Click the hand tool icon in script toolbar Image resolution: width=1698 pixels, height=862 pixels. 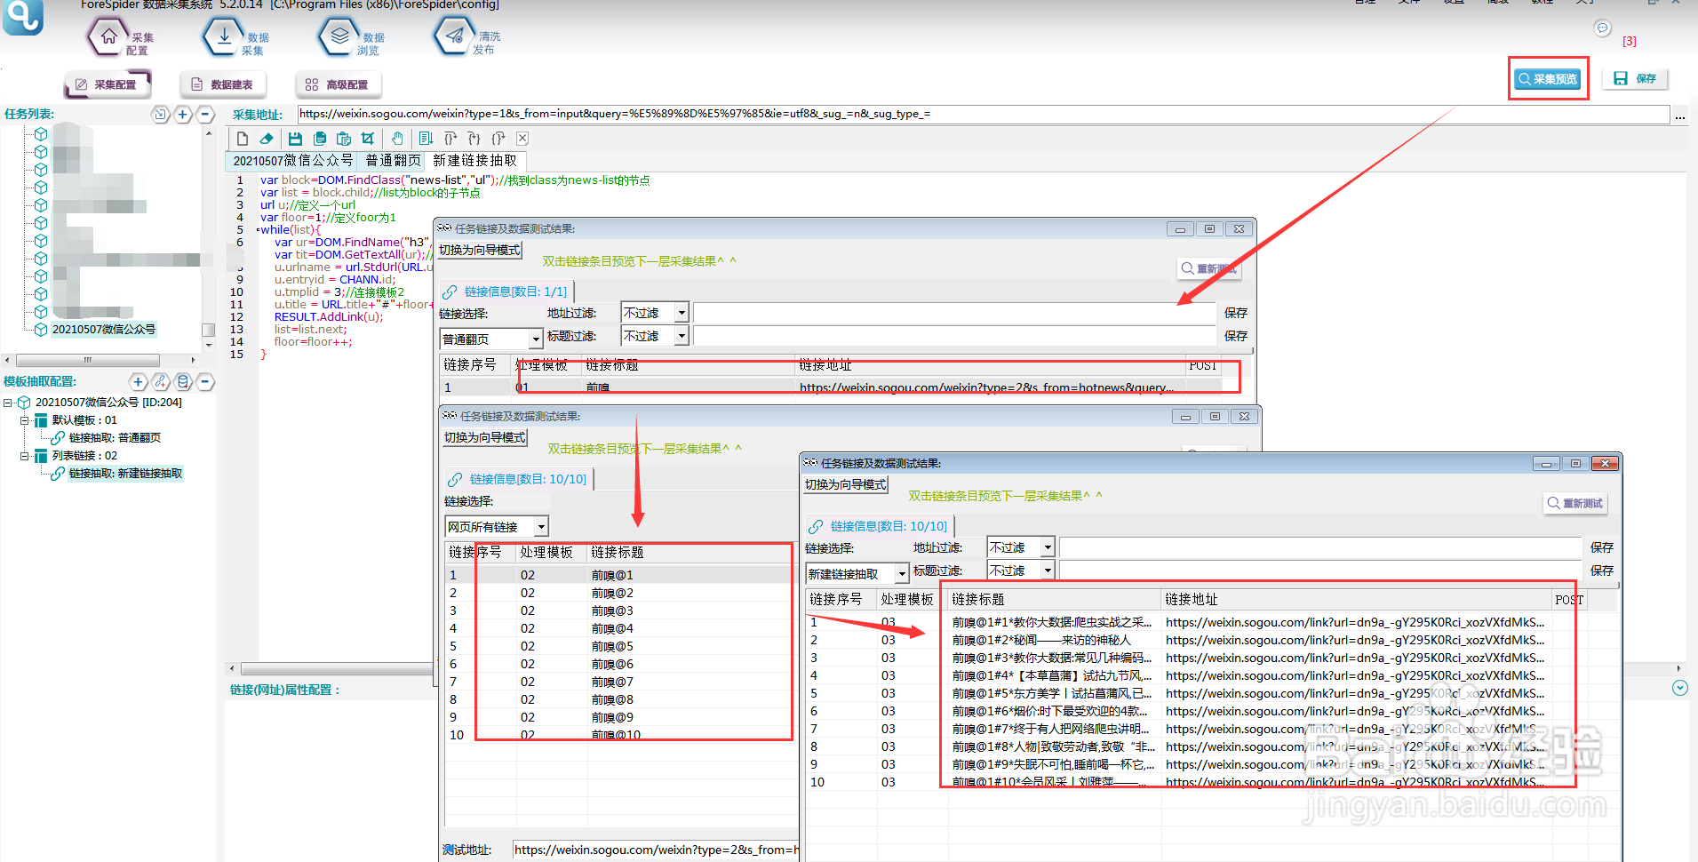point(397,139)
